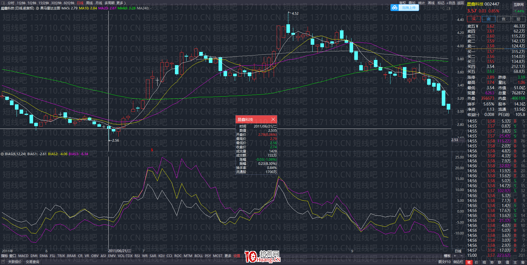The height and width of the screenshot is (265, 527).
Task: Open the 画线 drawing tool
Action: click(x=431, y=3)
